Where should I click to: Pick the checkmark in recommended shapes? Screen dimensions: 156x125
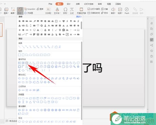point(56,30)
